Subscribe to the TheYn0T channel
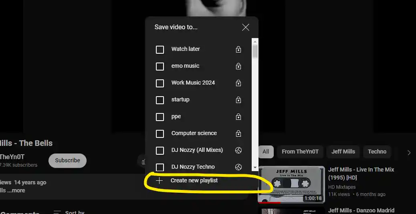Viewport: 416px width, 214px height. (67, 160)
